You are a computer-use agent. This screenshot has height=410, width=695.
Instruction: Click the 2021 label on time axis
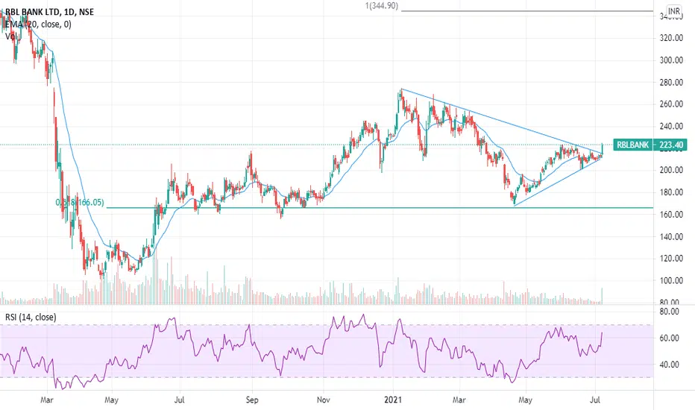(393, 400)
